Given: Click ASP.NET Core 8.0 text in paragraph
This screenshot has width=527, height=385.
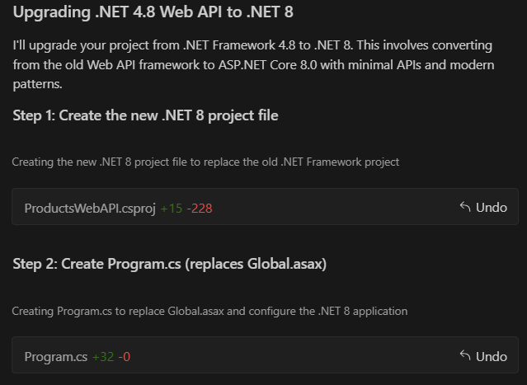Looking at the screenshot, I should 267,65.
